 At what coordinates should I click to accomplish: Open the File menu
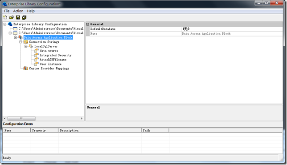(x=7, y=11)
